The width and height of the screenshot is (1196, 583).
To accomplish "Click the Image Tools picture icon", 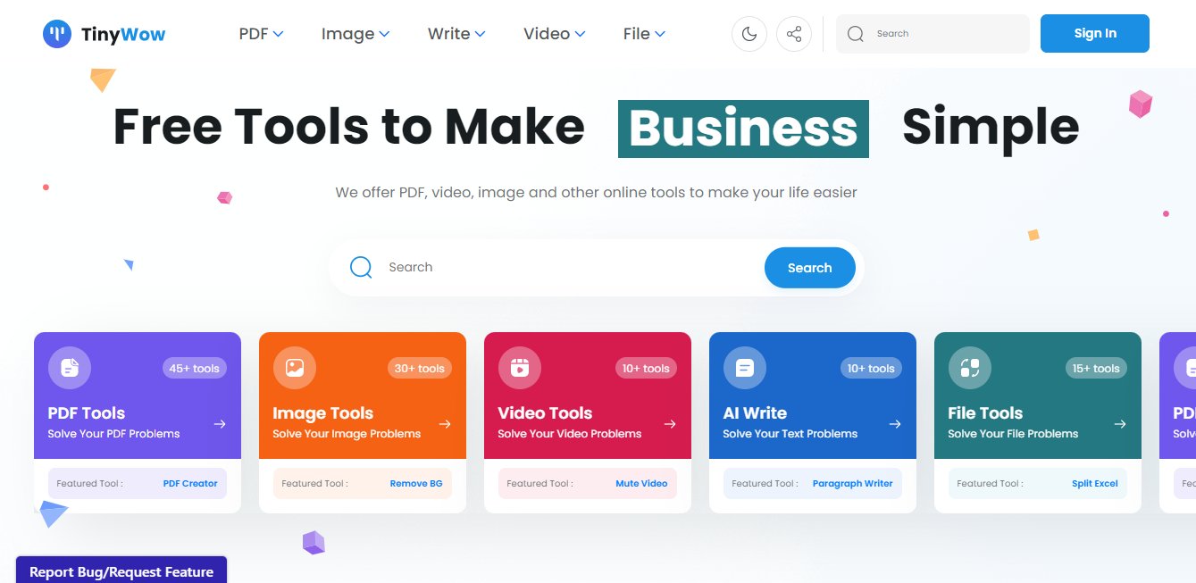I will (295, 368).
